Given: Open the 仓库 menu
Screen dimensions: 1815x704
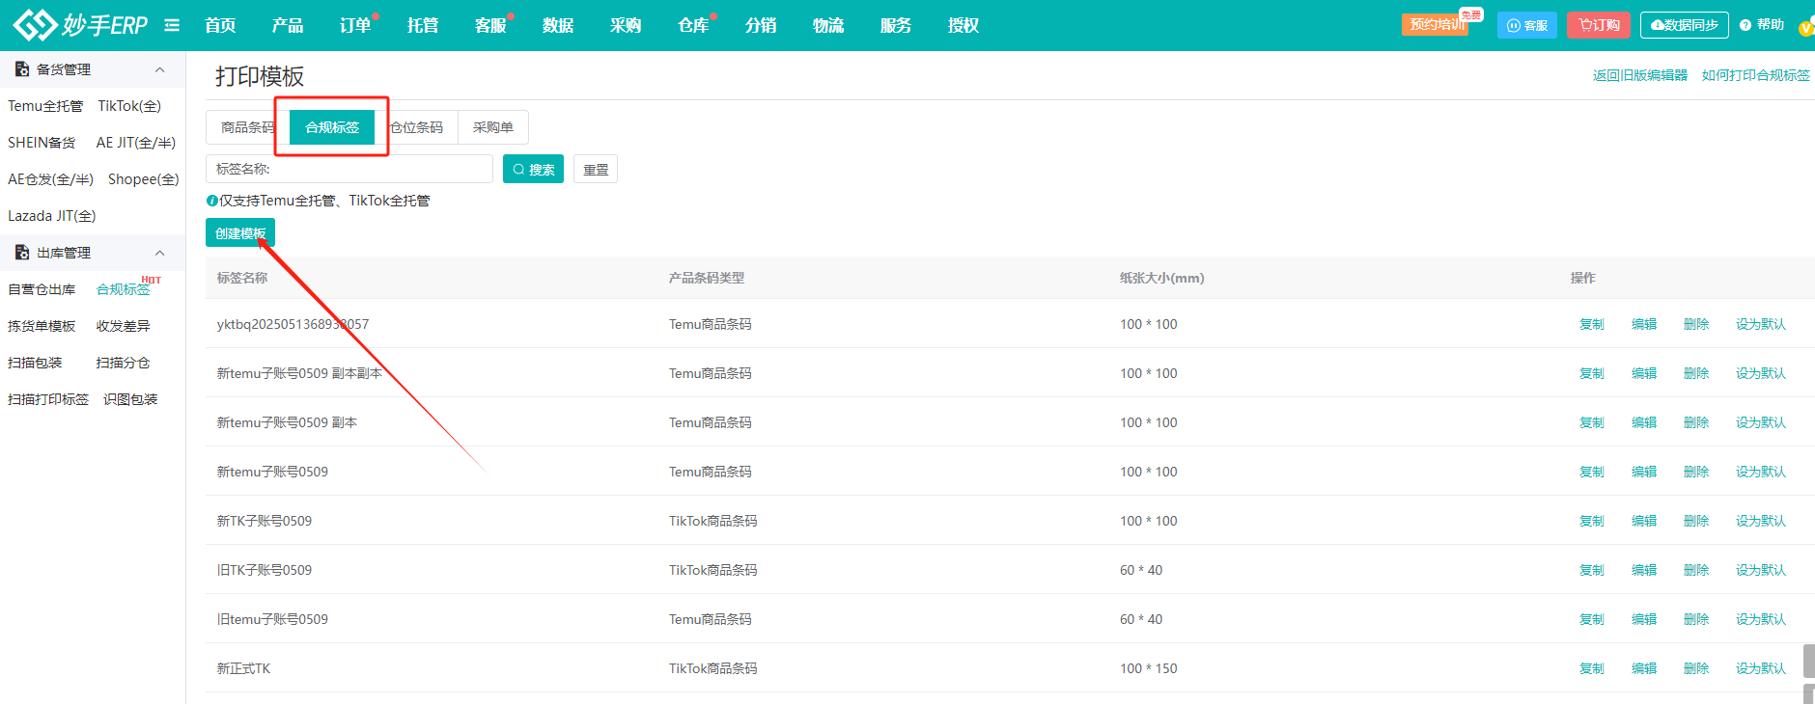Looking at the screenshot, I should 693,25.
